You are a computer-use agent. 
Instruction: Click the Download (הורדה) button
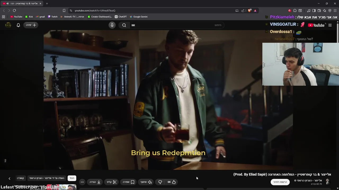point(95,182)
